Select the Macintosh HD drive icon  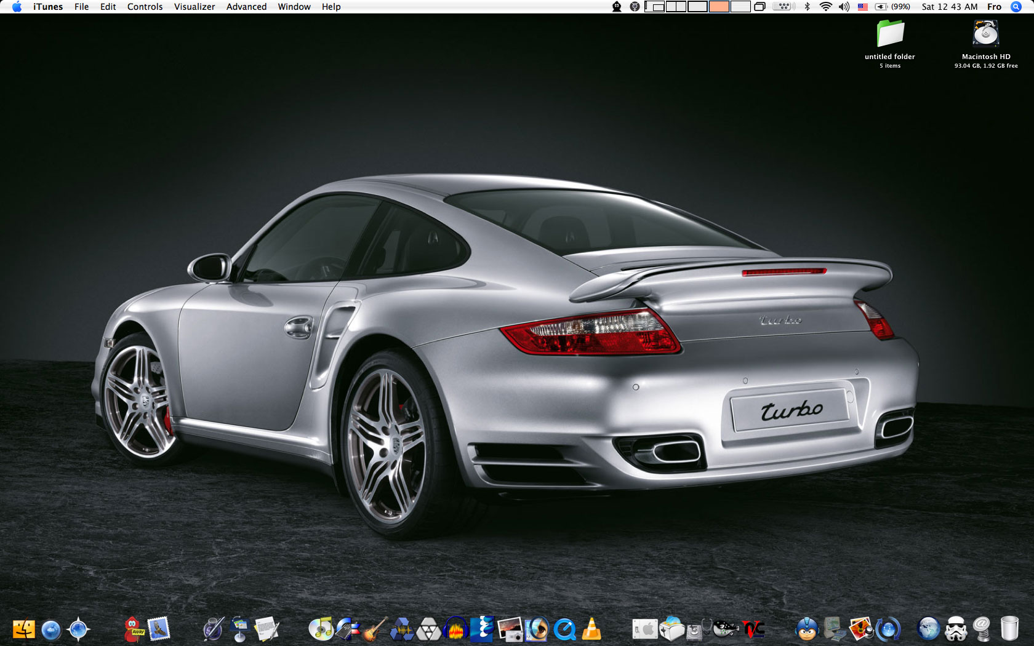(x=985, y=33)
